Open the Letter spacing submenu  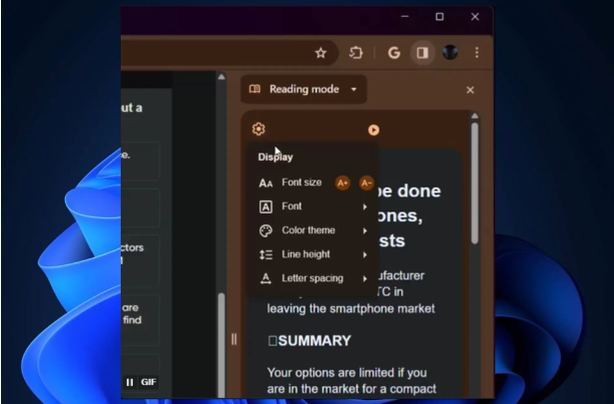pos(313,278)
